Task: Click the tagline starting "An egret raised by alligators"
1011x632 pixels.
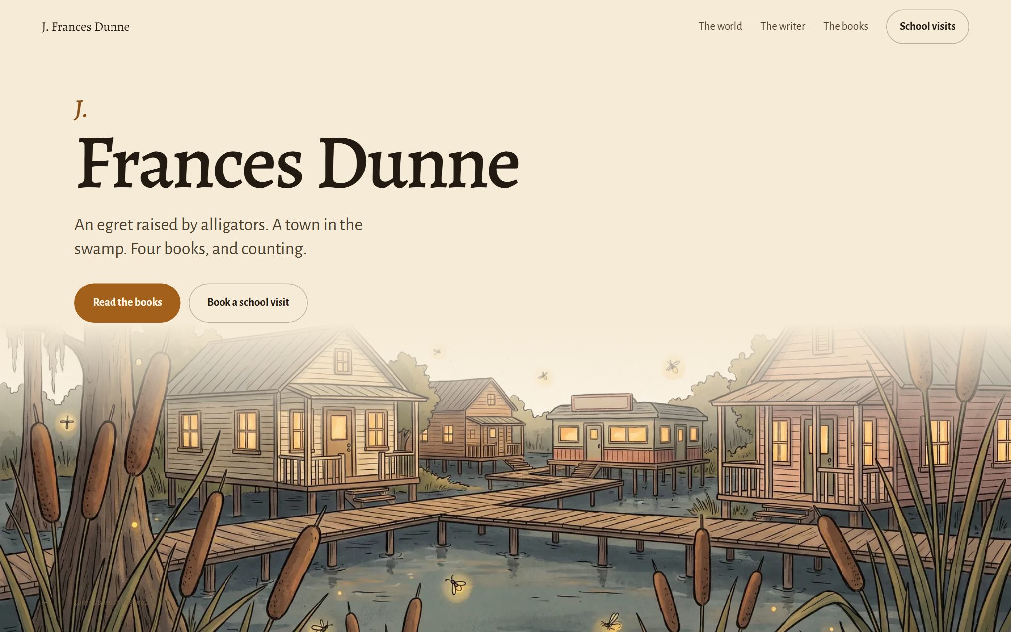Action: pos(219,236)
